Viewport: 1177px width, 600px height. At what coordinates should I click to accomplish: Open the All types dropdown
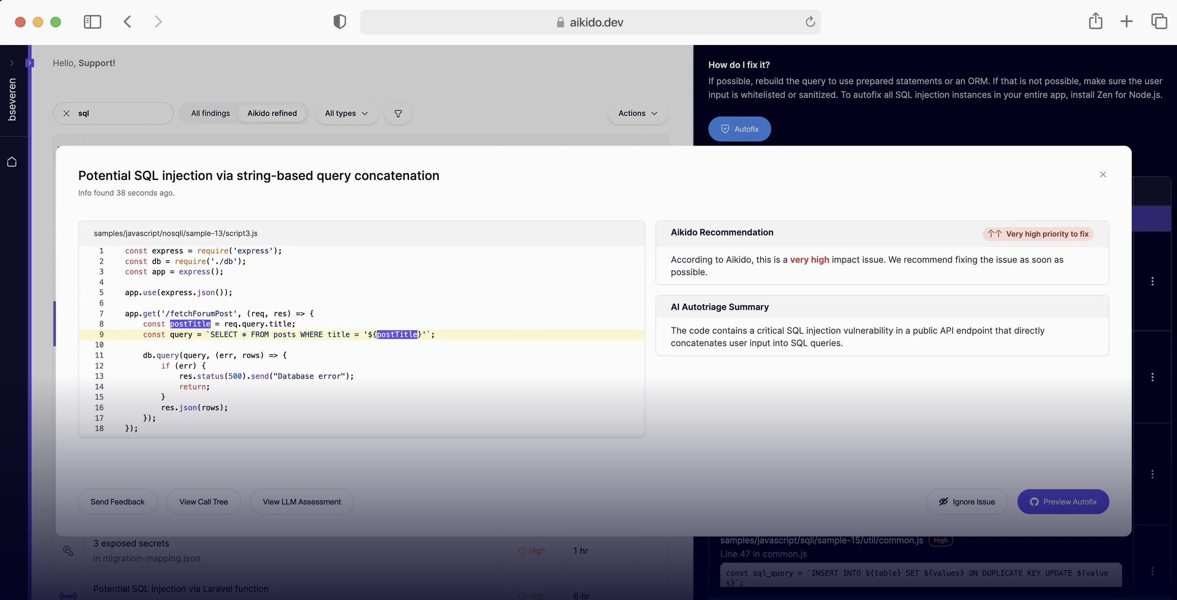pos(345,113)
